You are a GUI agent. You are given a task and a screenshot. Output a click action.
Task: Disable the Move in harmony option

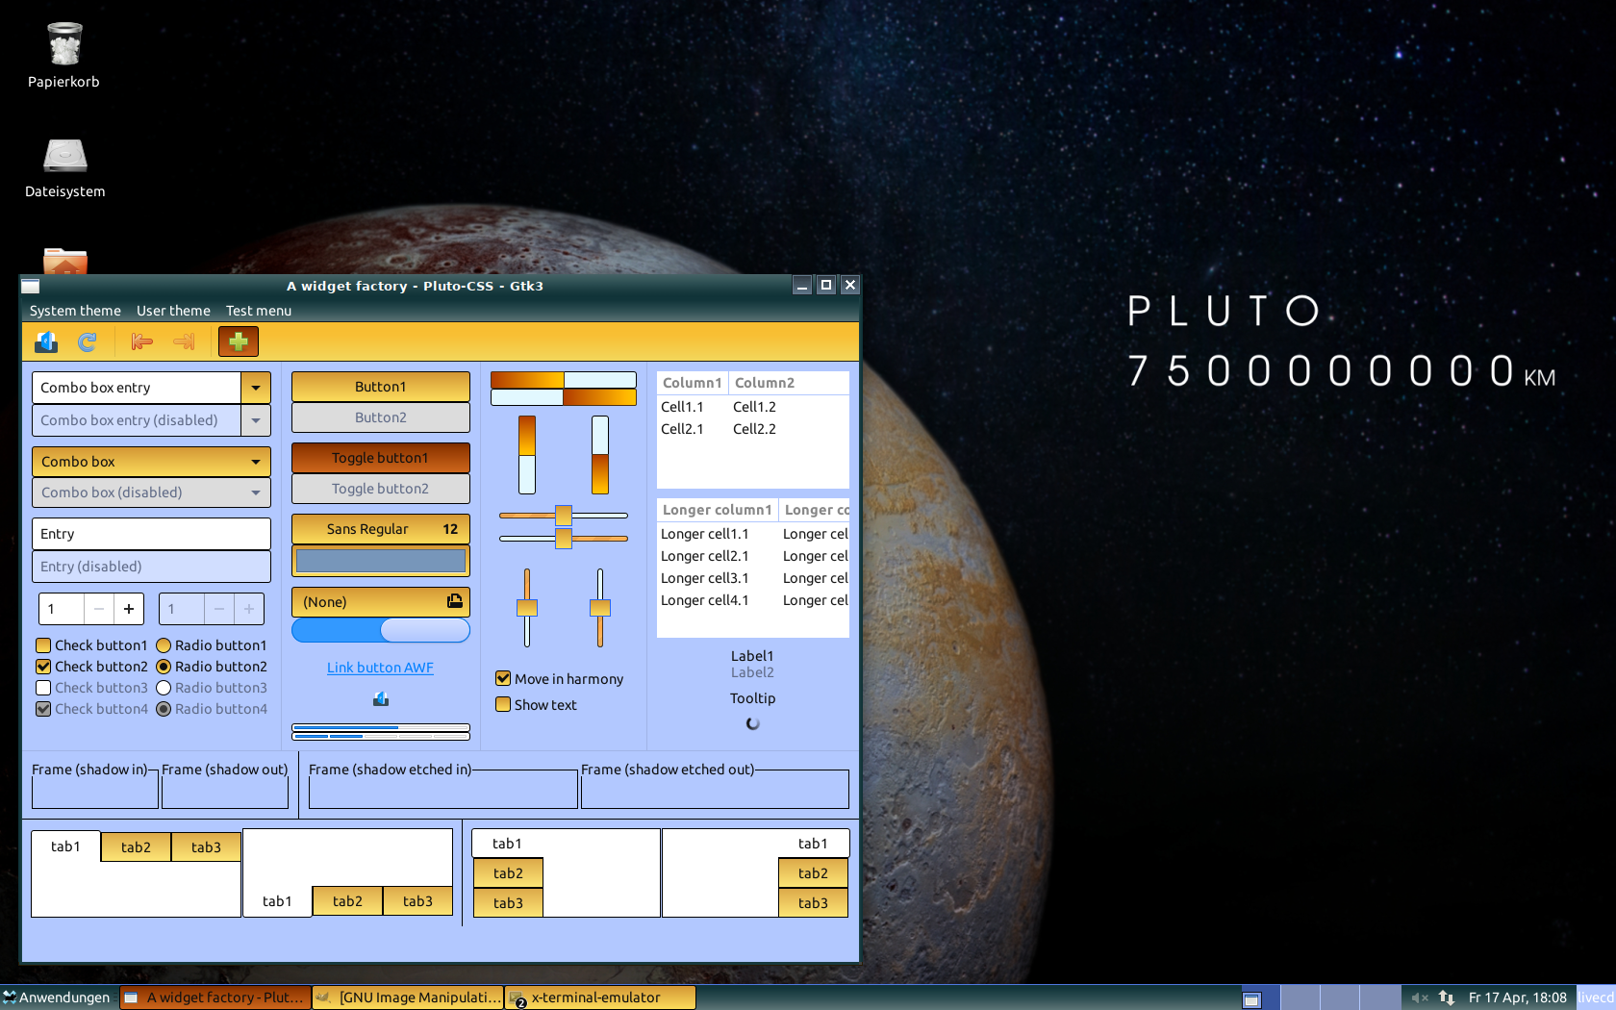(x=503, y=678)
